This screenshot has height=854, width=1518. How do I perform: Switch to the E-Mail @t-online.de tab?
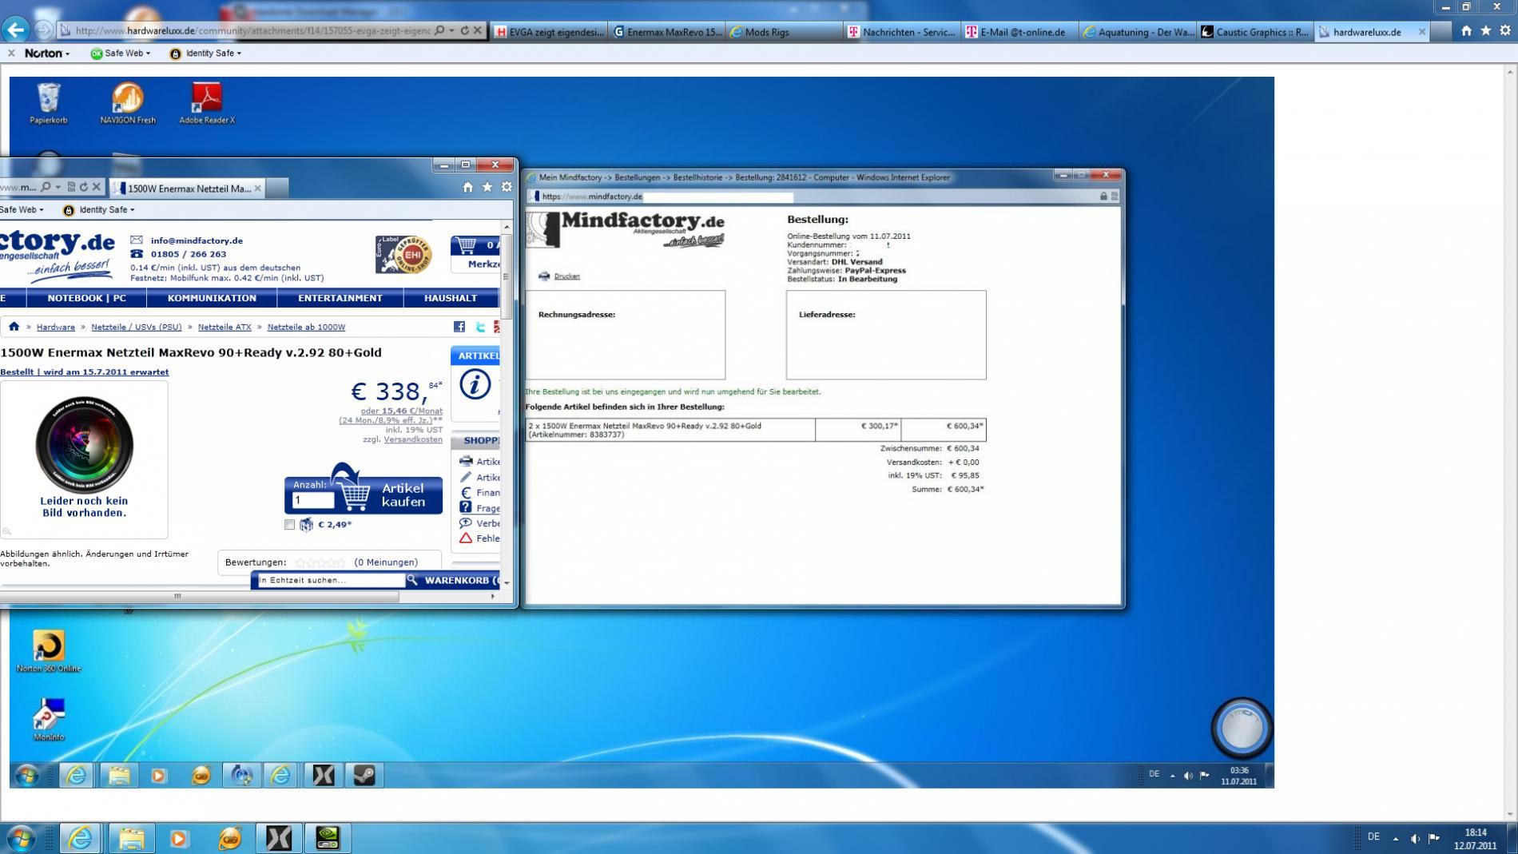(1019, 32)
